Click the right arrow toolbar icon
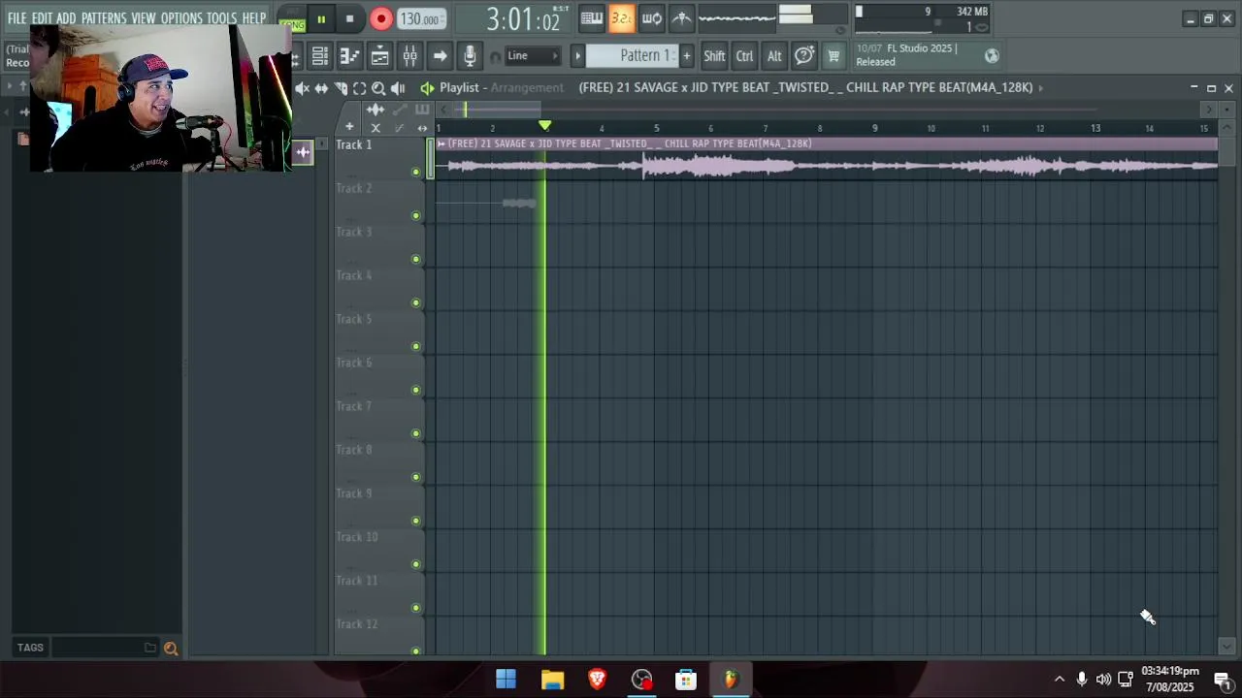Screen dimensions: 1242x698 [440, 56]
